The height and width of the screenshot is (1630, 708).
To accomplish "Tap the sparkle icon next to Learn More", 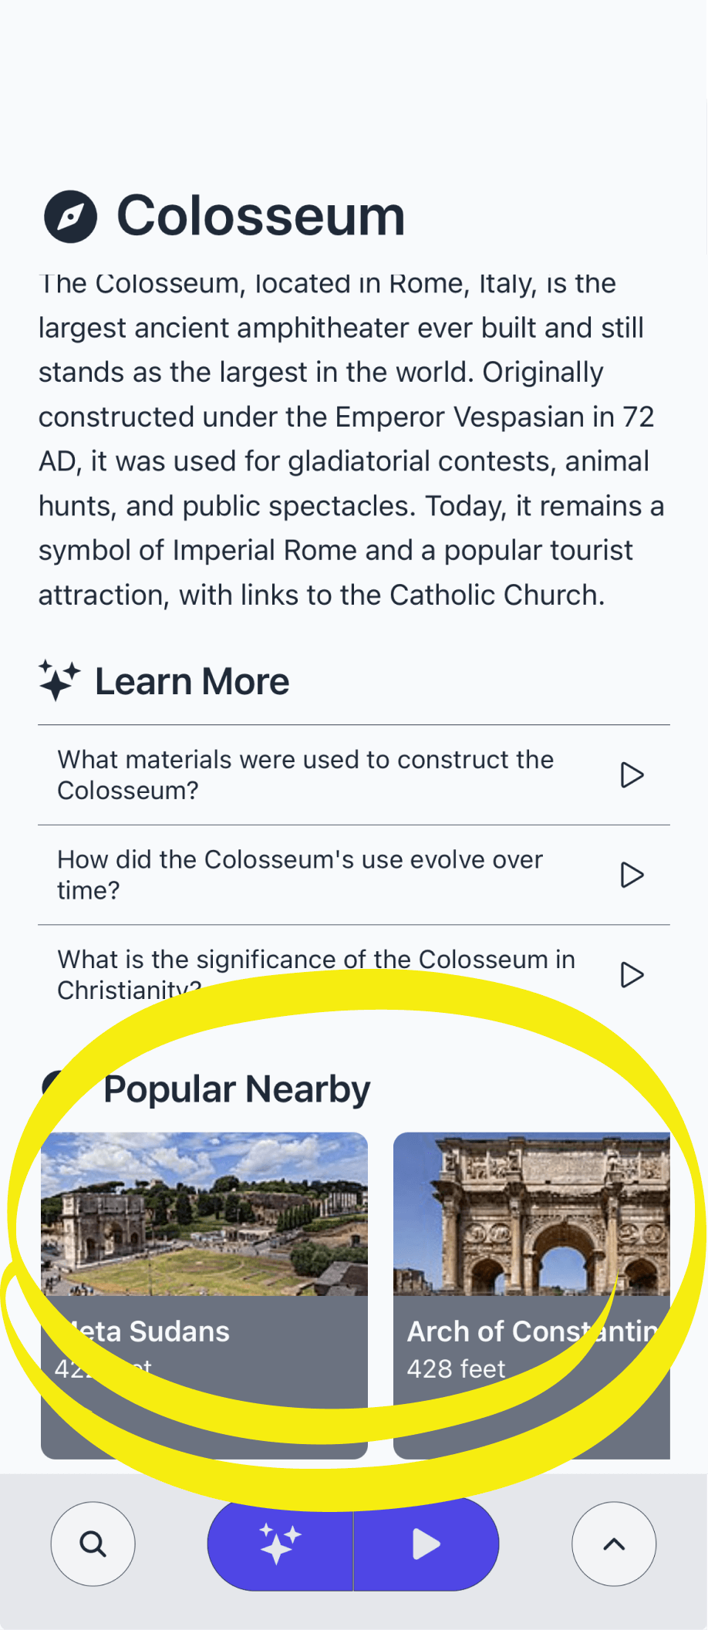I will pyautogui.click(x=59, y=680).
